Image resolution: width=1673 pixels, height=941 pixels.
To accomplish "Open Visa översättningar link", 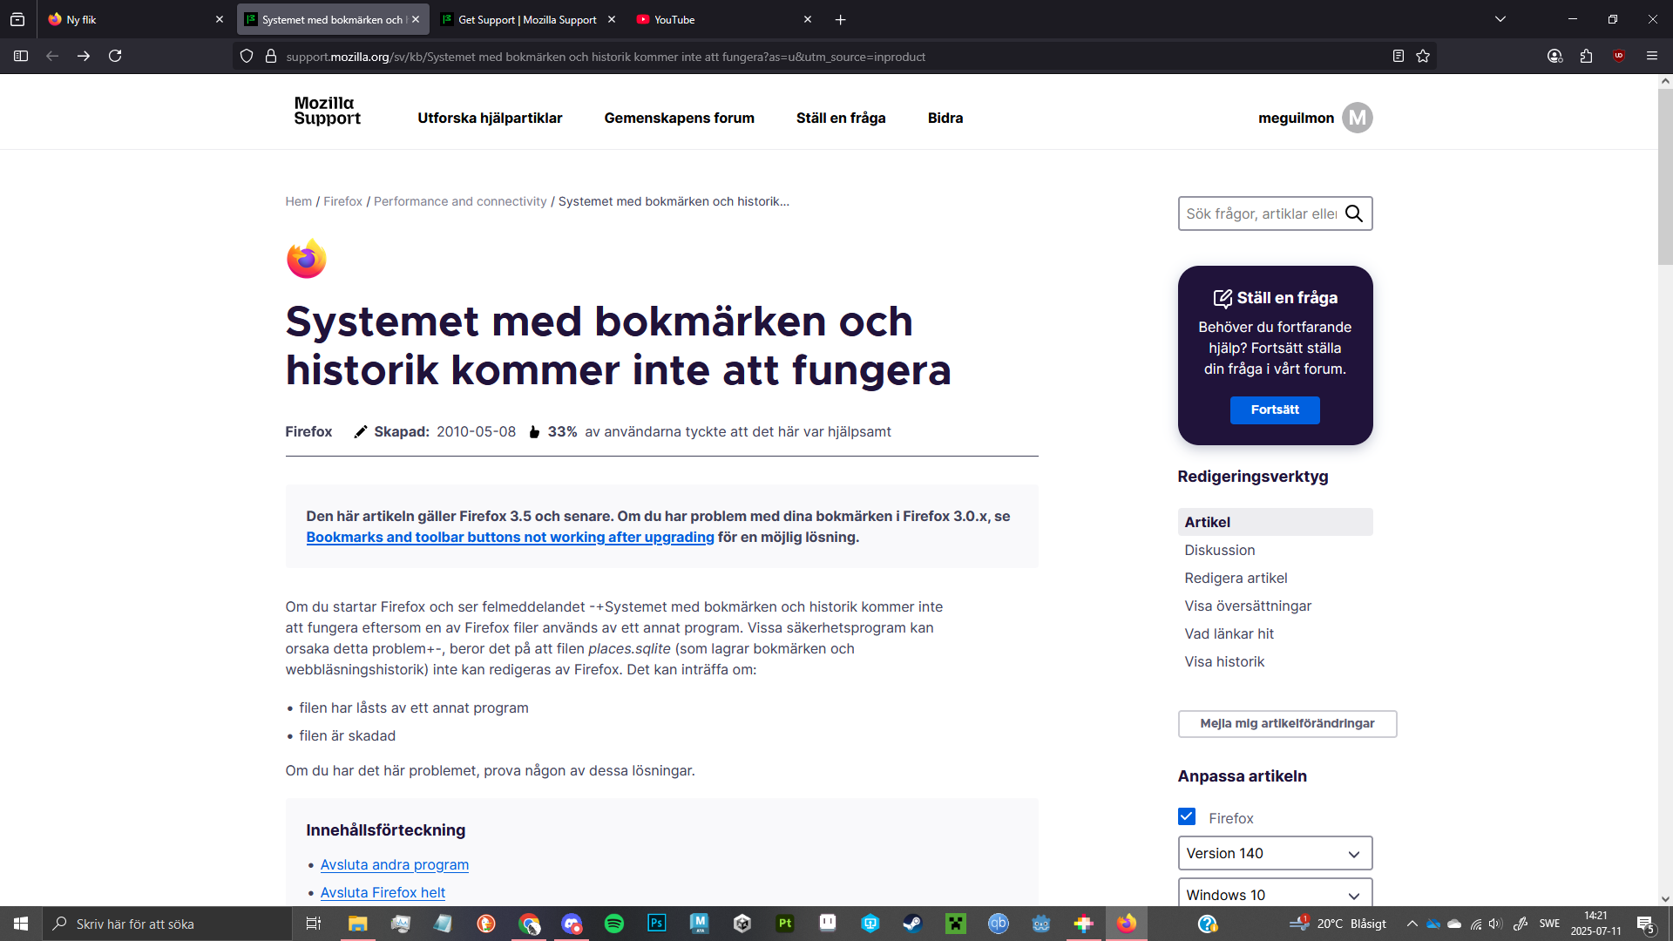I will tap(1248, 606).
